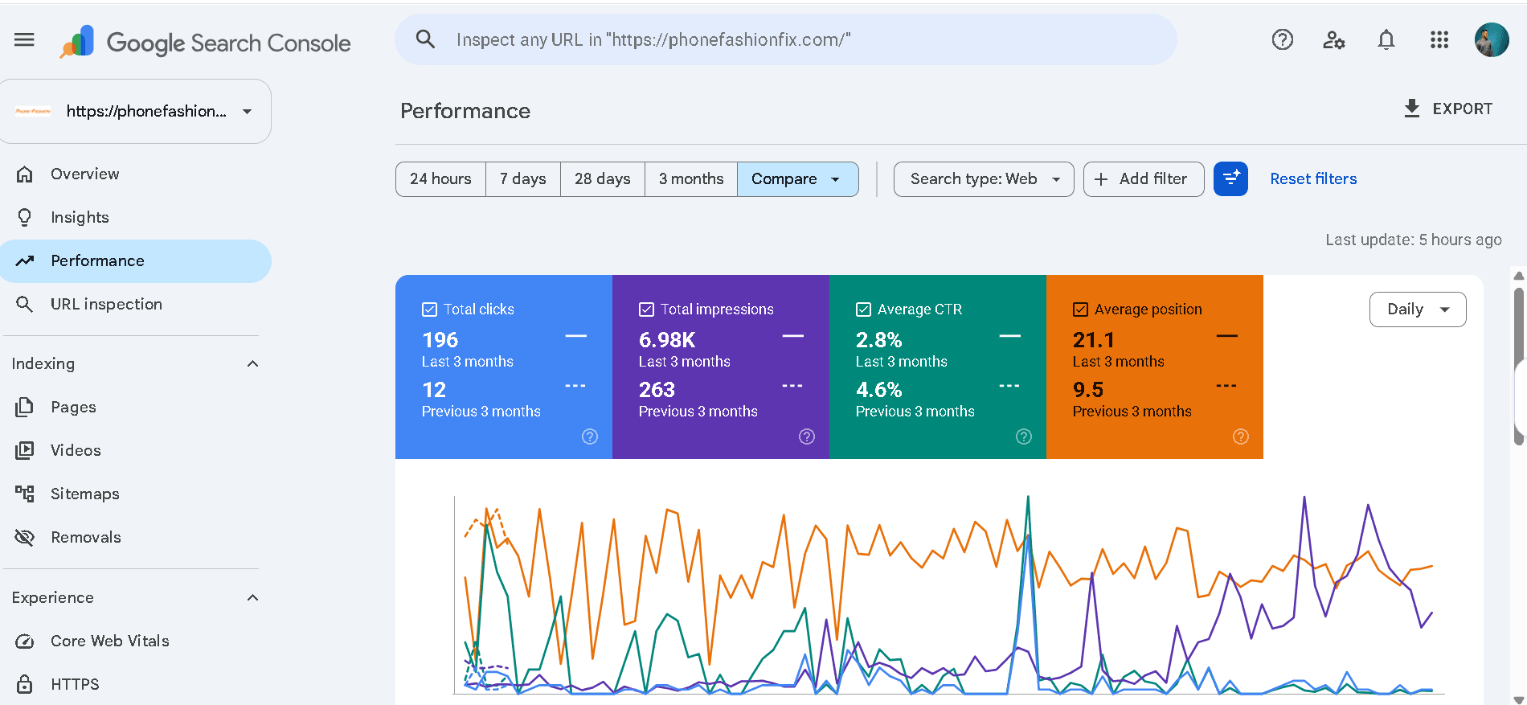Toggle the Total clicks checkbox

pos(429,309)
